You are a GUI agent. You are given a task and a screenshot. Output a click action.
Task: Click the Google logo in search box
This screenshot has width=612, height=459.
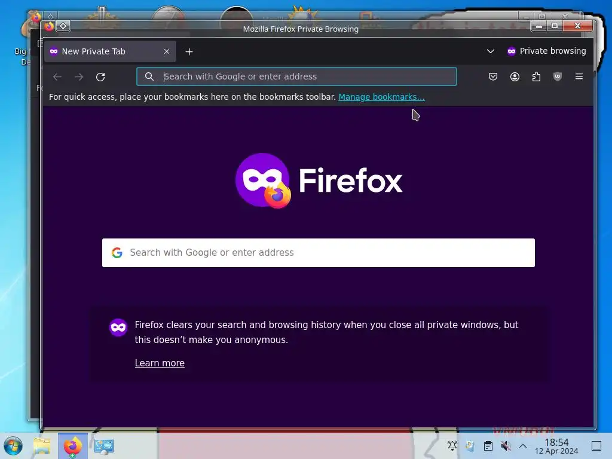click(x=117, y=253)
